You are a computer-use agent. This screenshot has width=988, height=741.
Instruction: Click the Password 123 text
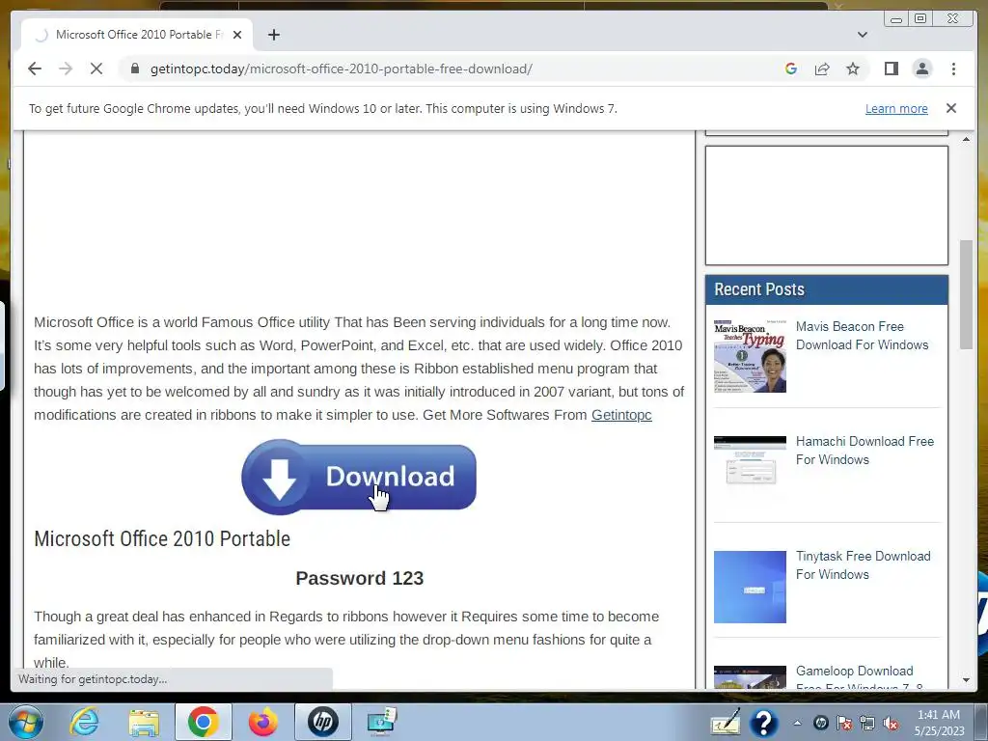(x=359, y=578)
